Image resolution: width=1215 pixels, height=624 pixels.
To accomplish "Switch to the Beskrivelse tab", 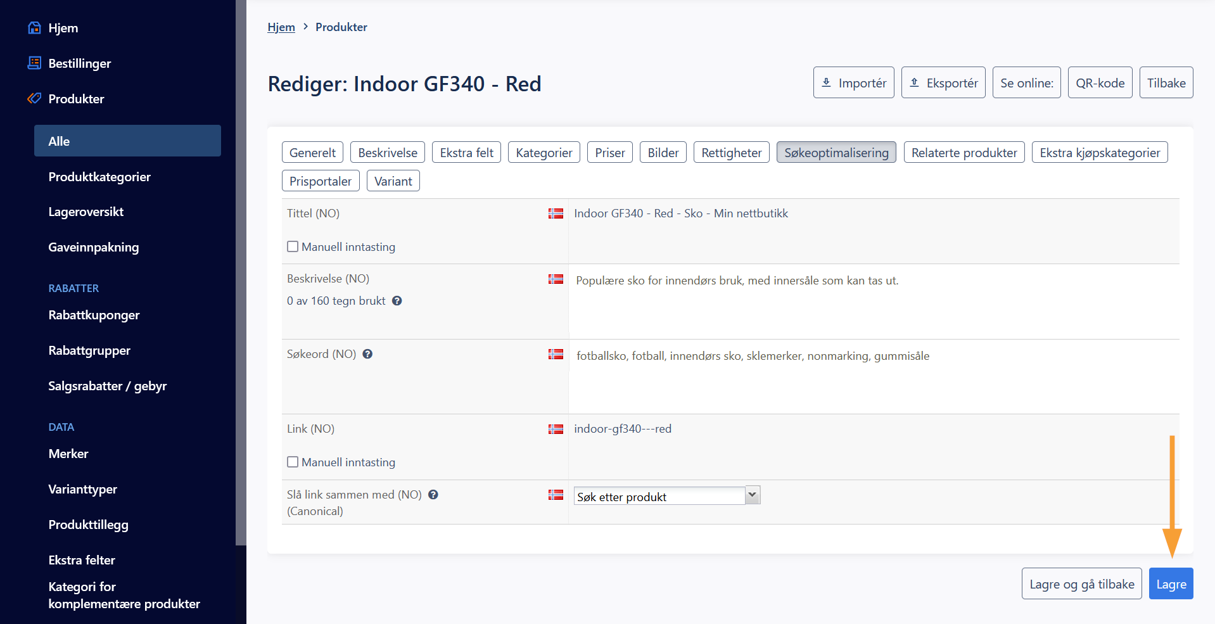I will click(388, 153).
